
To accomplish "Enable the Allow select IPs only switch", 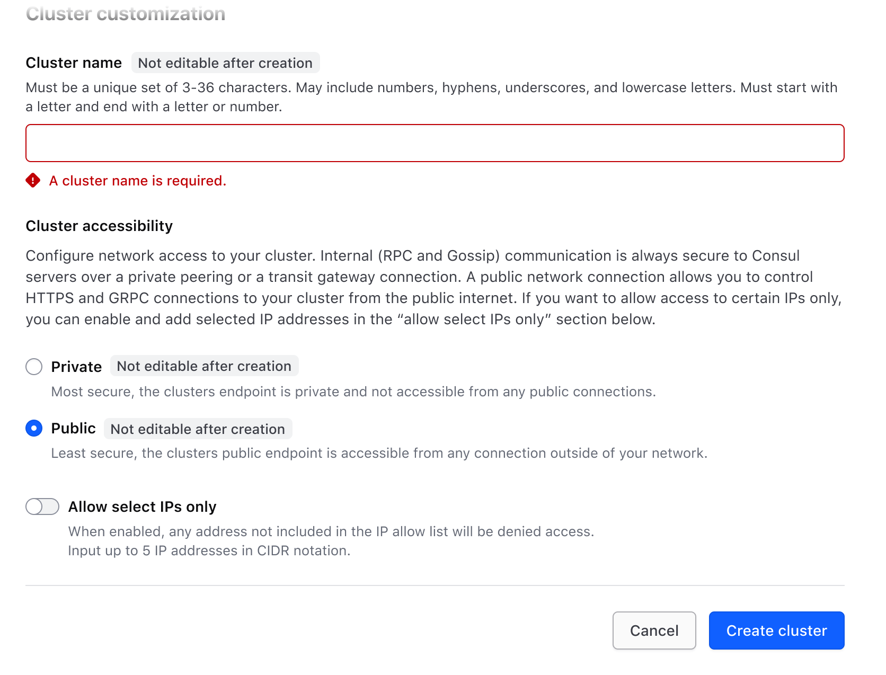I will coord(42,507).
